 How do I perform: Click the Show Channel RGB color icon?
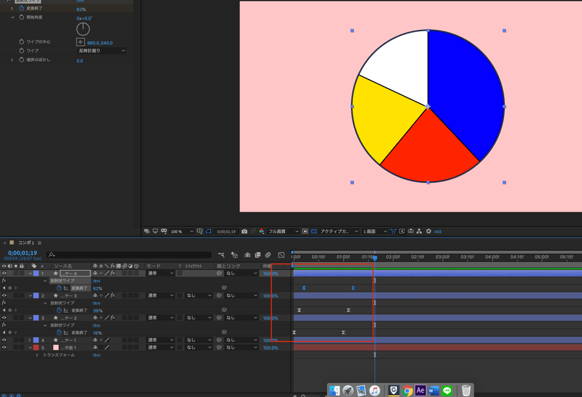pos(262,232)
